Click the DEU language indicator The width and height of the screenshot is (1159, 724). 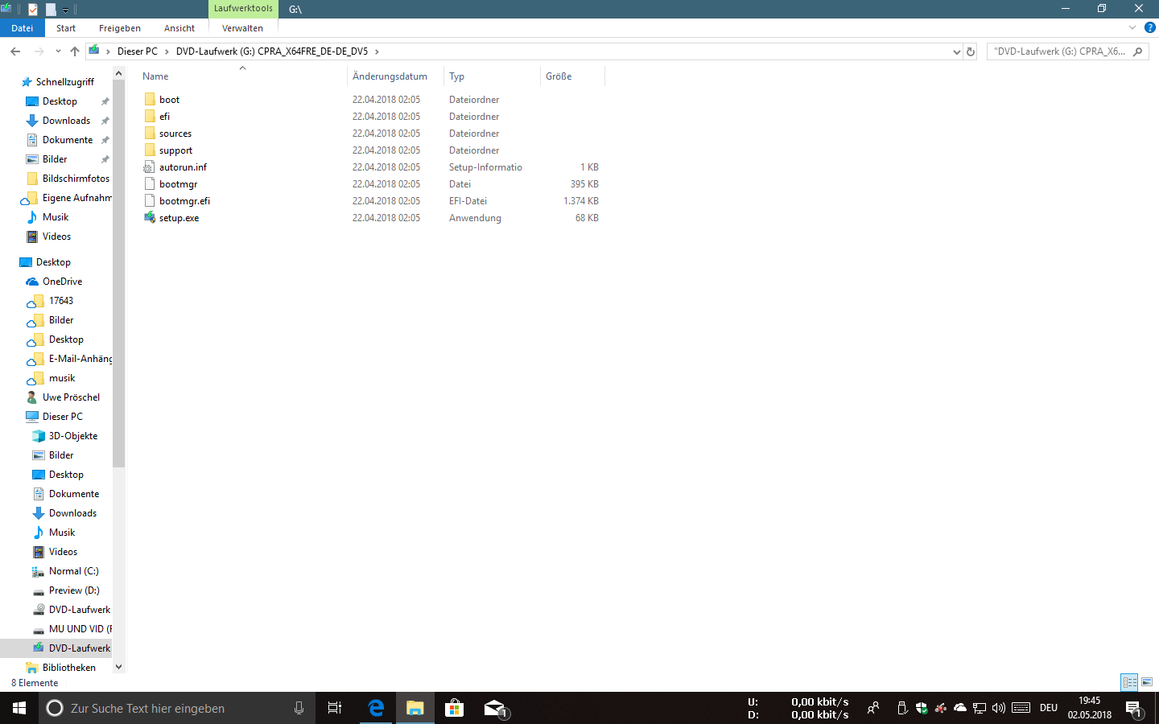(x=1049, y=708)
